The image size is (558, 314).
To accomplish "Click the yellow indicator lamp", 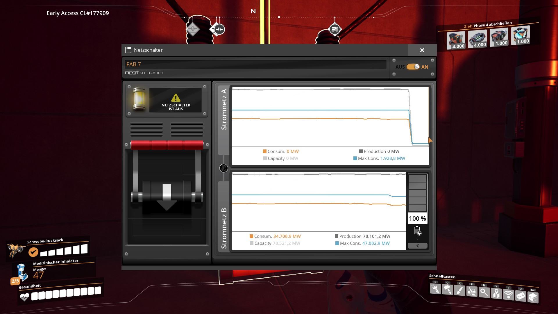I will (x=139, y=100).
